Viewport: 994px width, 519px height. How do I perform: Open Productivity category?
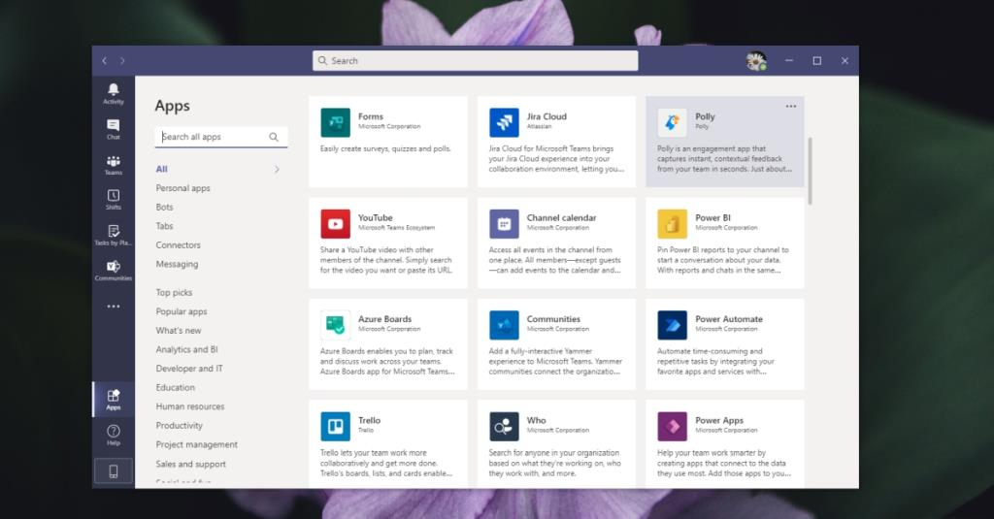point(180,426)
